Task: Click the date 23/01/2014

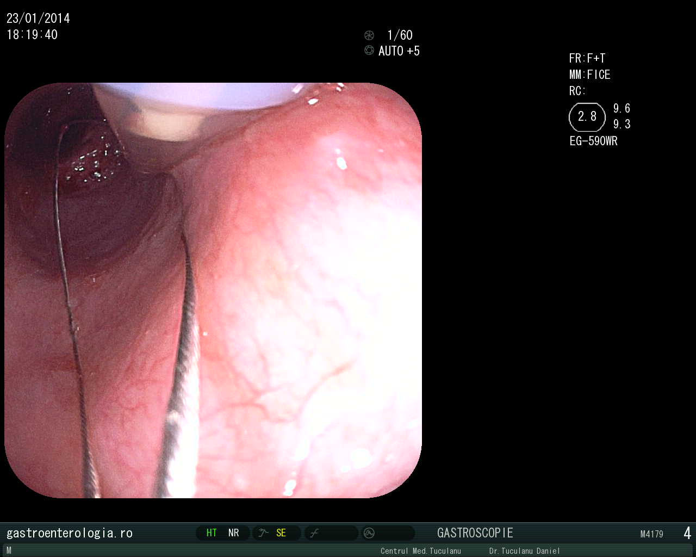Action: [x=38, y=18]
